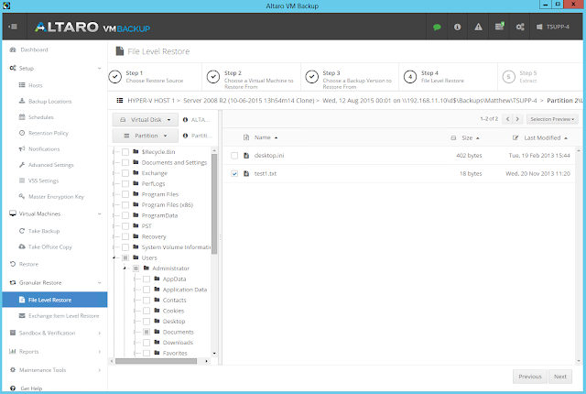586x394 pixels.
Task: Open Advanced Settings
Action: pos(51,165)
